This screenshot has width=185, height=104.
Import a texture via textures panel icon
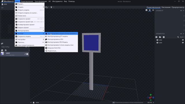pyautogui.click(x=2, y=50)
